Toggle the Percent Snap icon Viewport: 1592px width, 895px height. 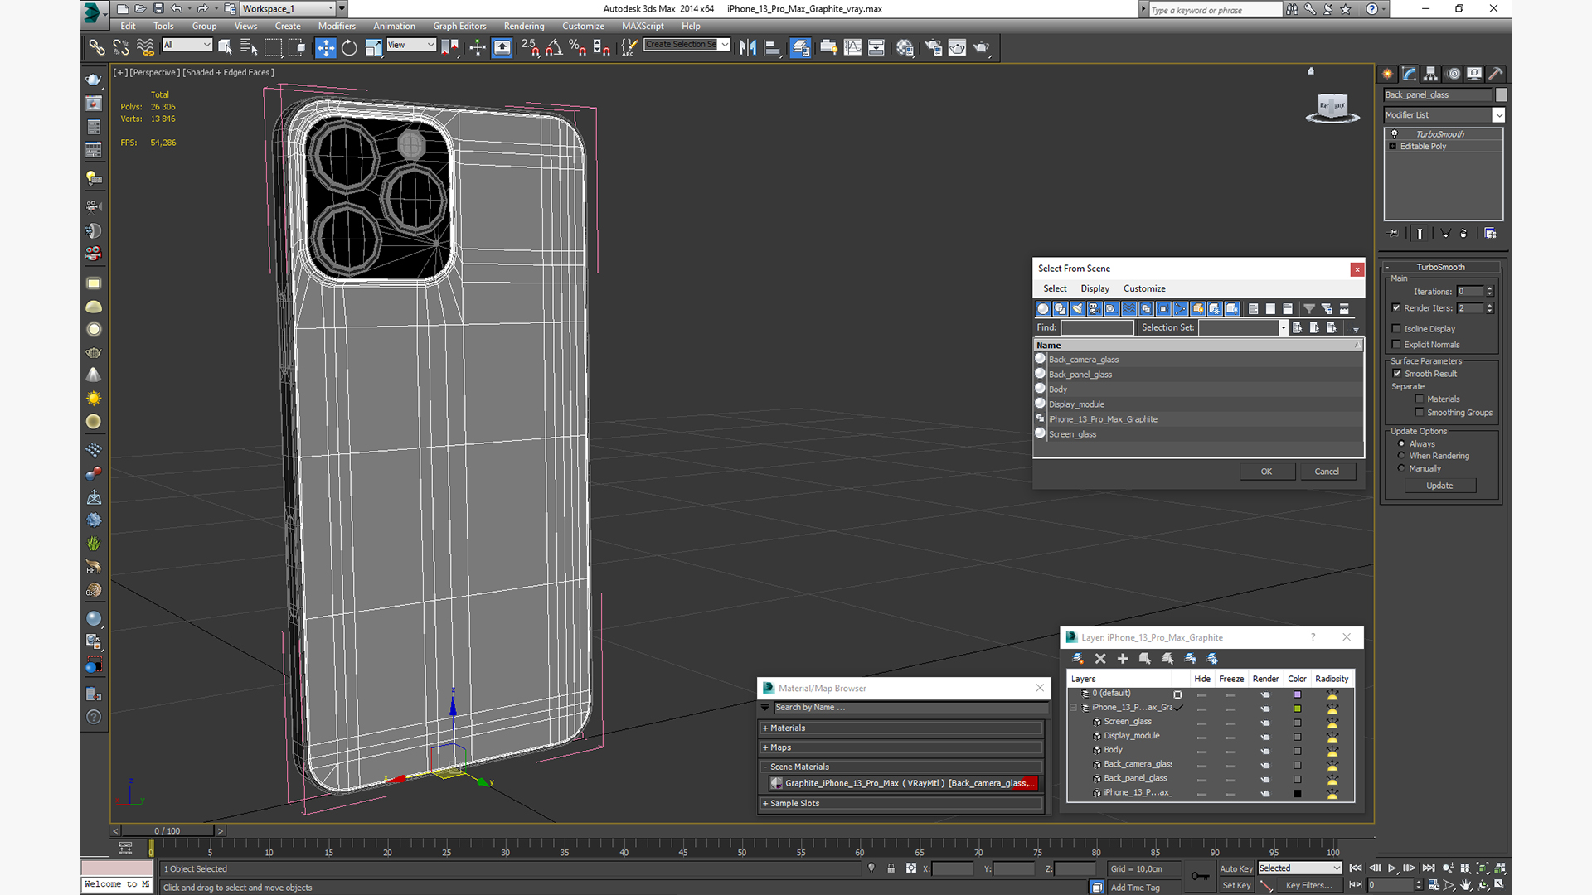coord(578,48)
